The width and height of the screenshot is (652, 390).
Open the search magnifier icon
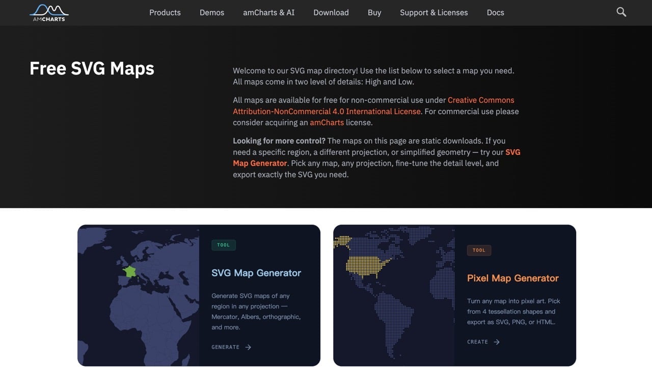621,12
